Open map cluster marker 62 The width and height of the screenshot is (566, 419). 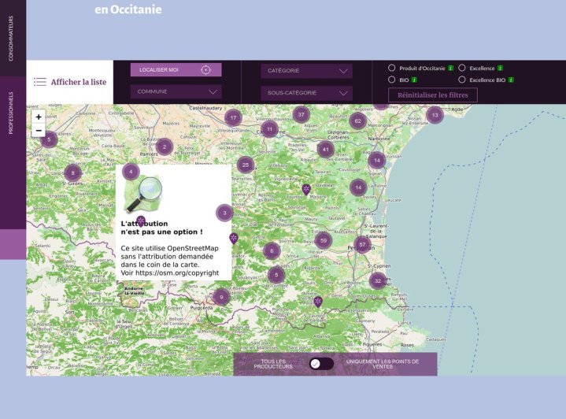click(357, 121)
